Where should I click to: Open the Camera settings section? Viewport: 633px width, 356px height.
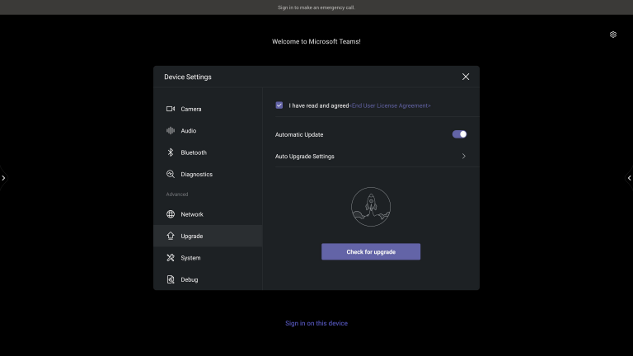(x=208, y=109)
